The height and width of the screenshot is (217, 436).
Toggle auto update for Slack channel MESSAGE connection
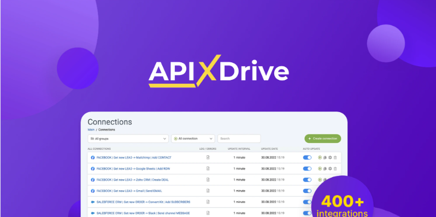pyautogui.click(x=307, y=213)
